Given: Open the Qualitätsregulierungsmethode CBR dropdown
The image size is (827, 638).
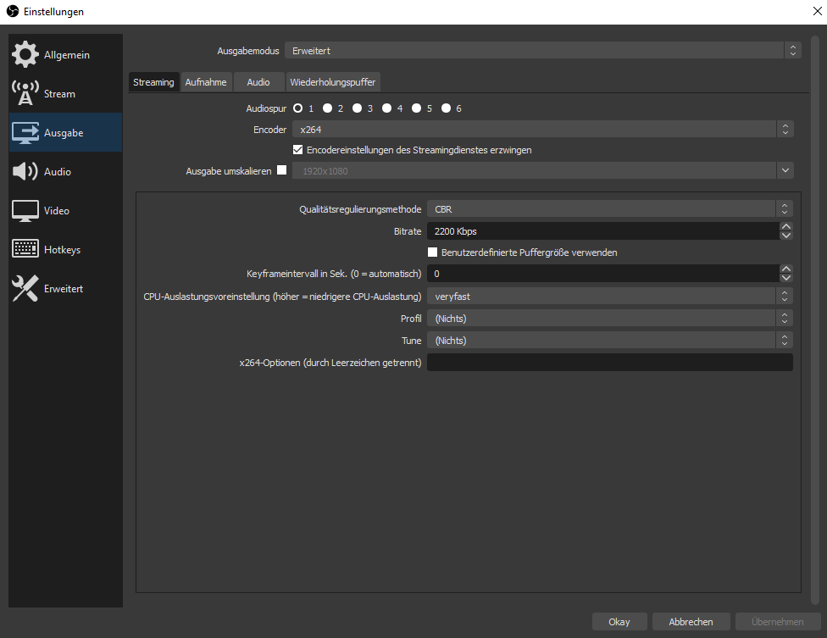Looking at the screenshot, I should point(610,208).
